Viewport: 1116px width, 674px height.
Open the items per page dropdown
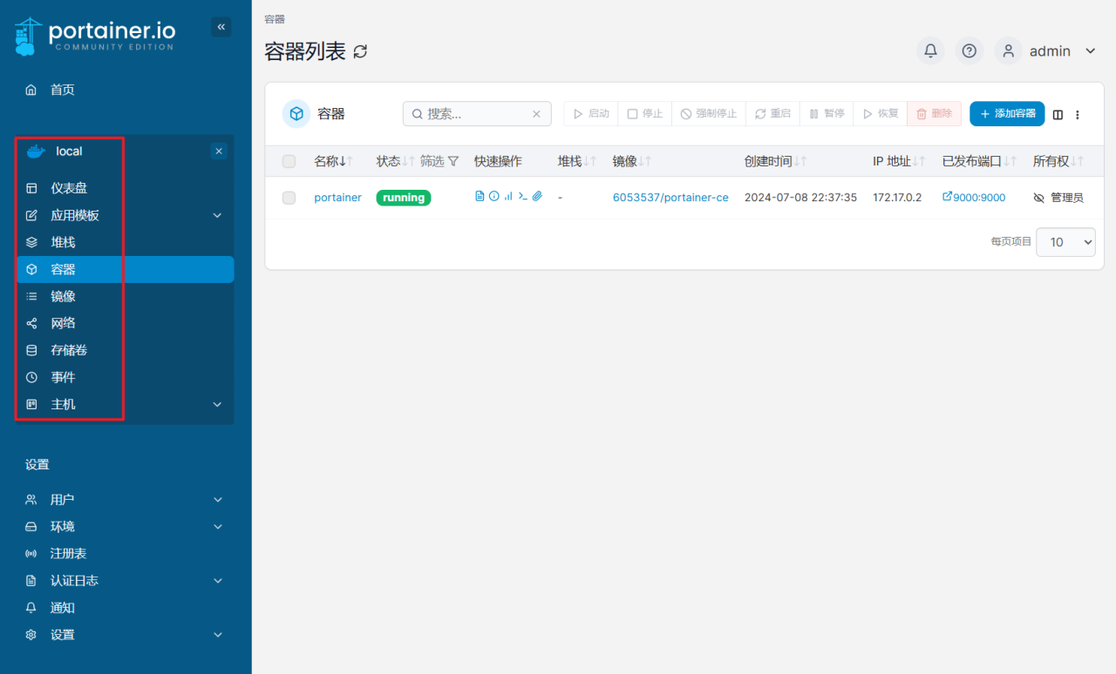1065,241
